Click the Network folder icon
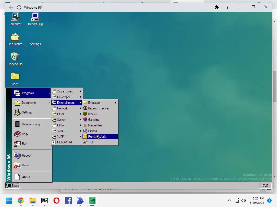 click(54, 108)
